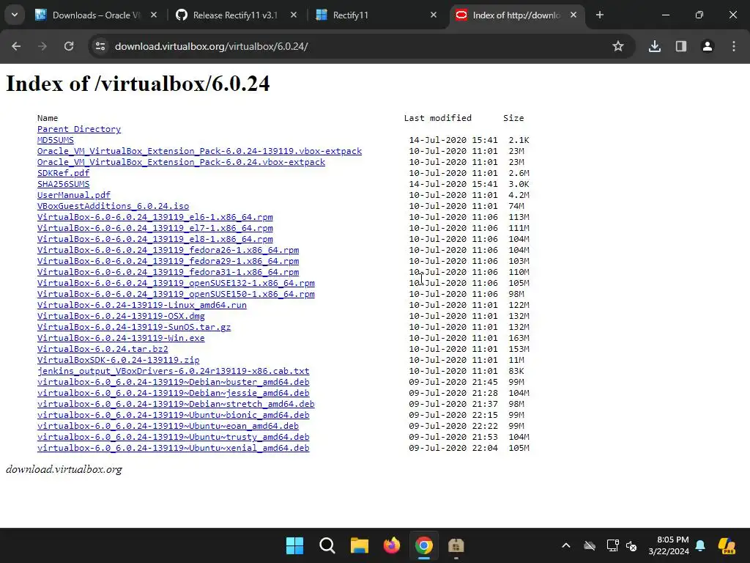
Task: Download VirtualBox-6.0.24-139119-OSX.dmg
Action: click(x=121, y=316)
